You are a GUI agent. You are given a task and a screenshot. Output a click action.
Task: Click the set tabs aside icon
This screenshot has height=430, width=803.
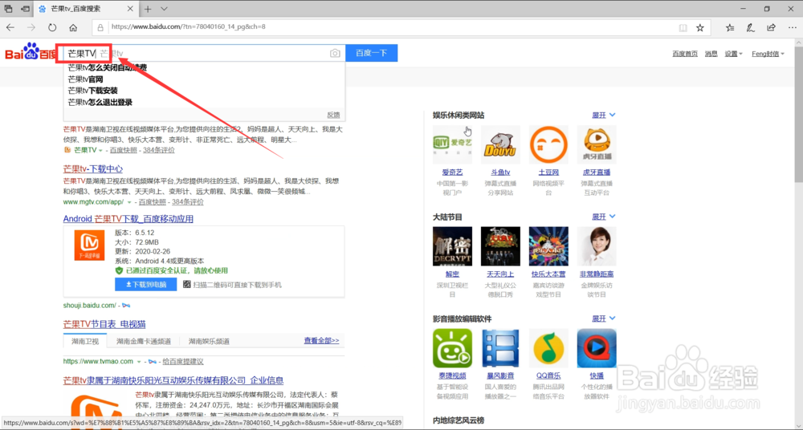(x=25, y=9)
